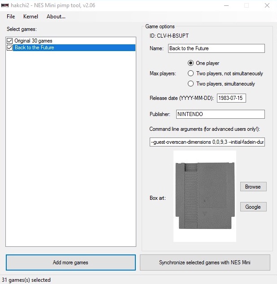Click the command line arguments field

click(207, 142)
